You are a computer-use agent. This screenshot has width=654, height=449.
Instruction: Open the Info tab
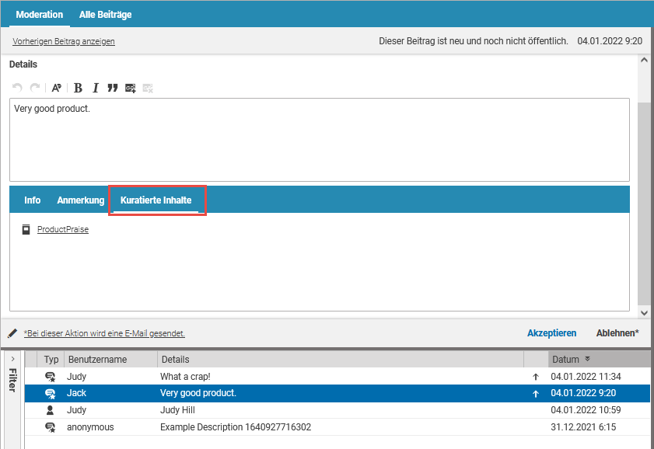pos(32,200)
